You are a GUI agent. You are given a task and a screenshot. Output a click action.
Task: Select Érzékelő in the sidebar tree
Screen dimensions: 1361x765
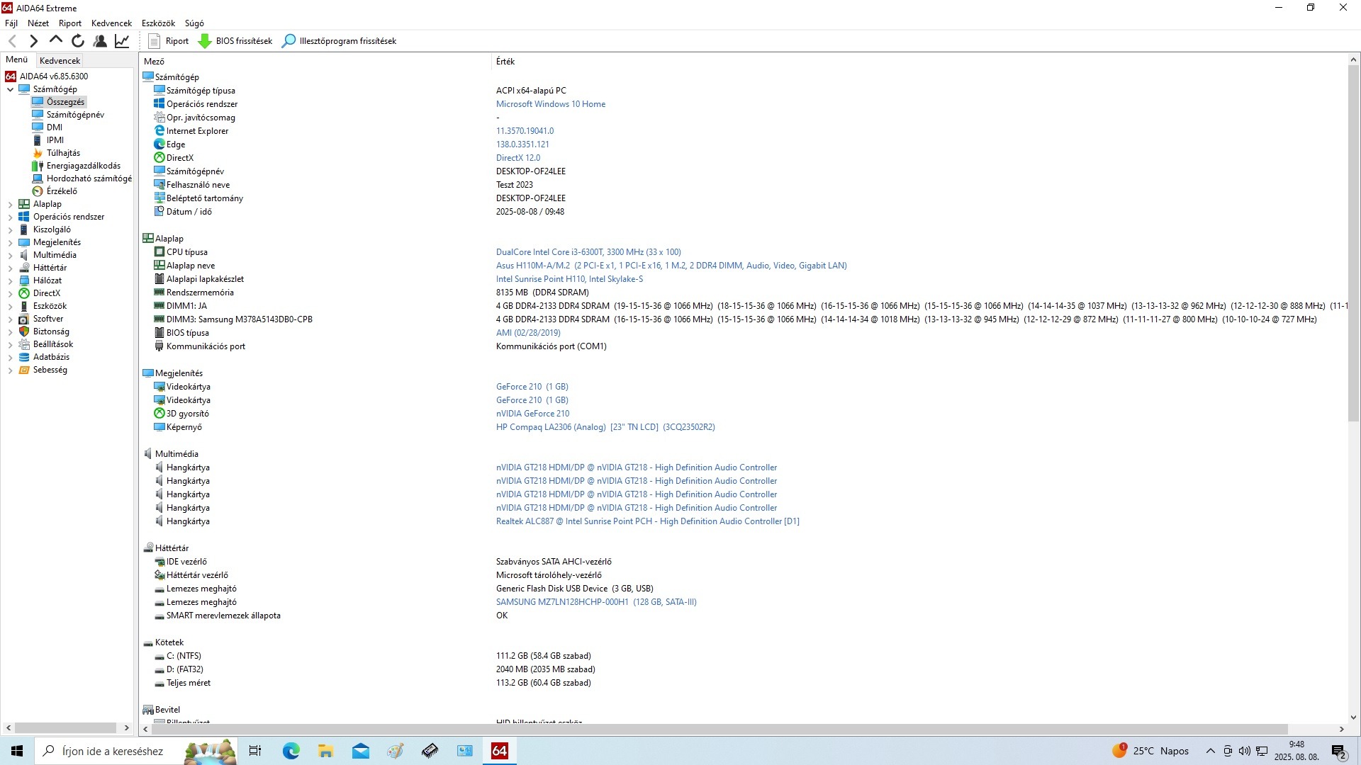coord(62,191)
